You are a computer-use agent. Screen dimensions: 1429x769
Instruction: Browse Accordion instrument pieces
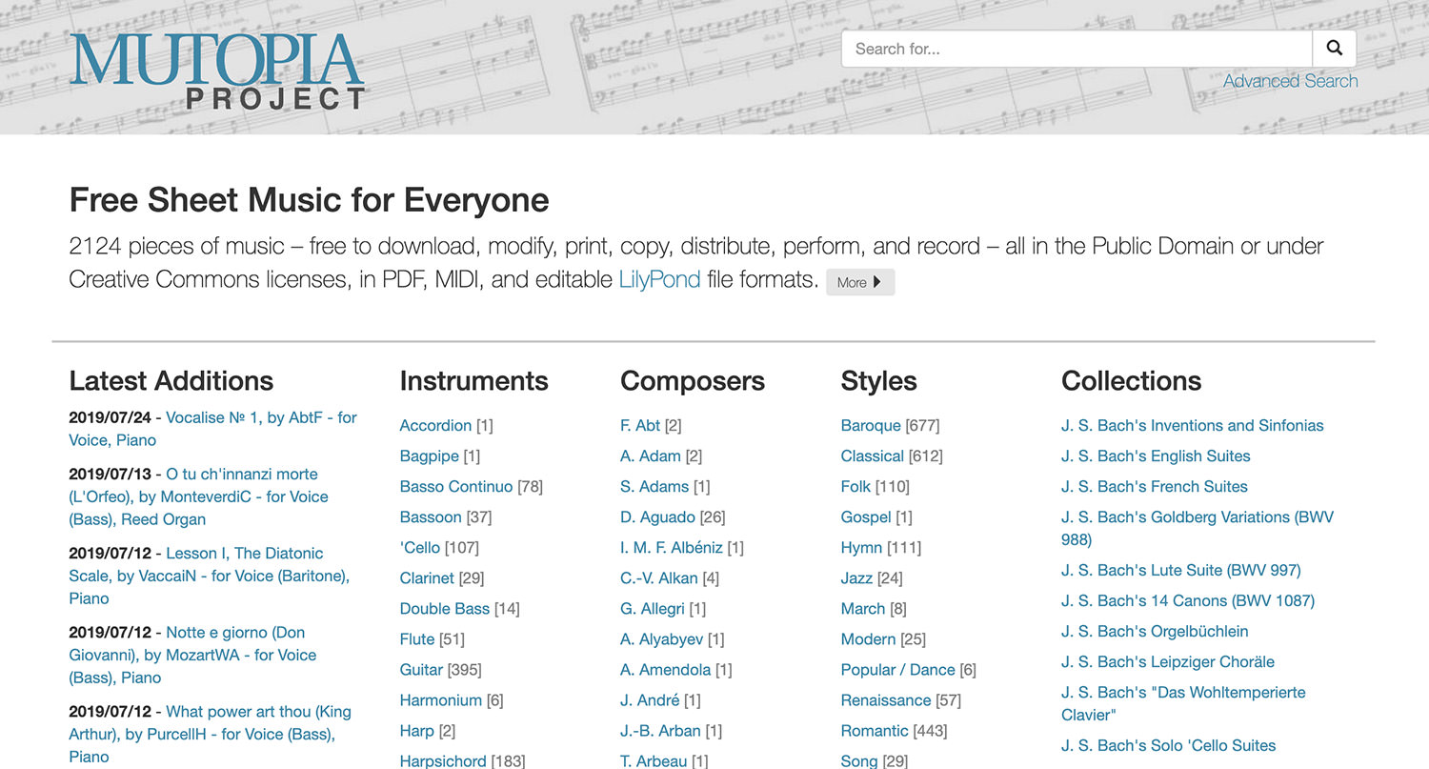[x=435, y=426]
